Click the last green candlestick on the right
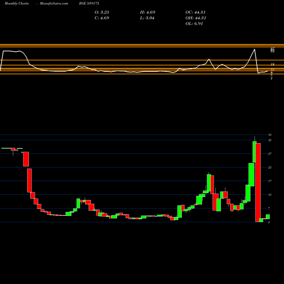Image resolution: width=284 pixels, height=284 pixels. coord(268,217)
